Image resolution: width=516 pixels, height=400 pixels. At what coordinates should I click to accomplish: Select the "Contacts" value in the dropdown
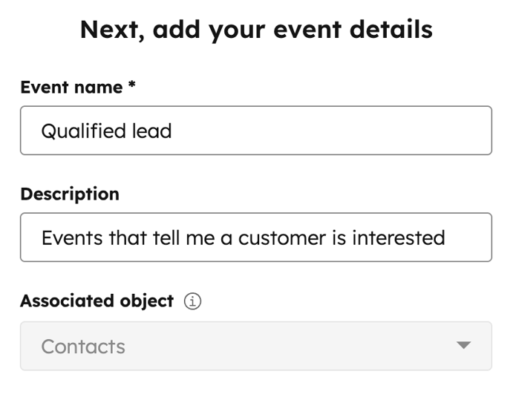tap(83, 347)
